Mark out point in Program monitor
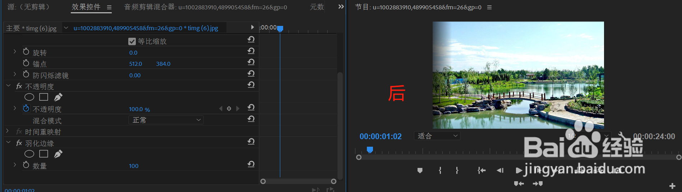Image resolution: width=682 pixels, height=192 pixels. (x=457, y=170)
